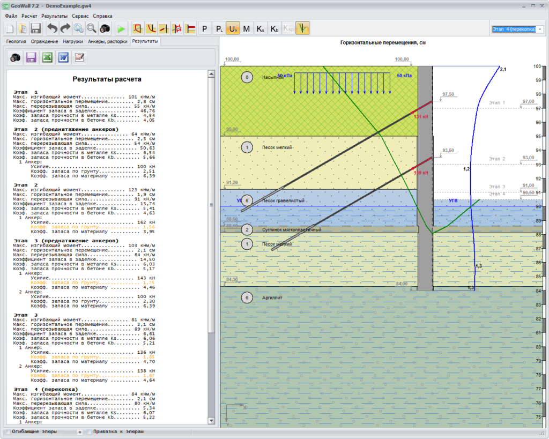This screenshot has height=439, width=549.
Task: Open the Анкеры, распорки tab
Action: pyautogui.click(x=107, y=41)
